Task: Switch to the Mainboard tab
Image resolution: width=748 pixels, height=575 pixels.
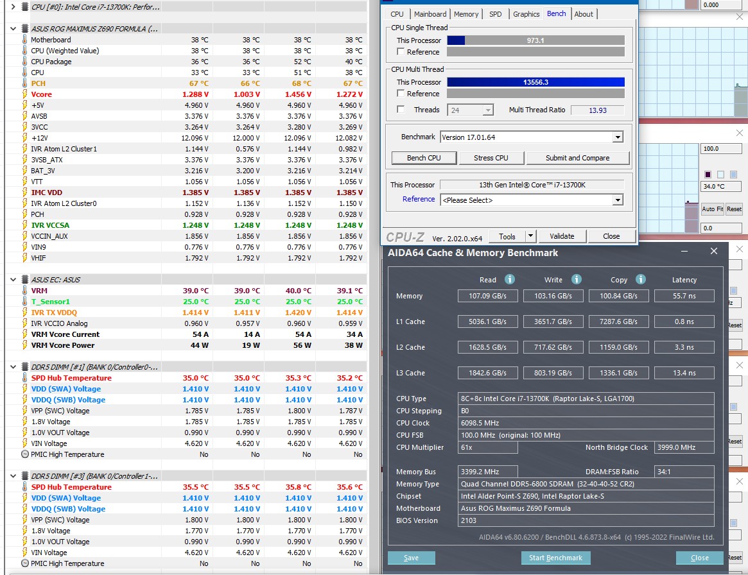Action: (x=430, y=14)
